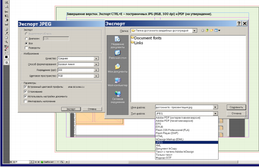Select the Scissors tool
Image resolution: width=259 pixels, height=167 pixels.
point(6,12)
